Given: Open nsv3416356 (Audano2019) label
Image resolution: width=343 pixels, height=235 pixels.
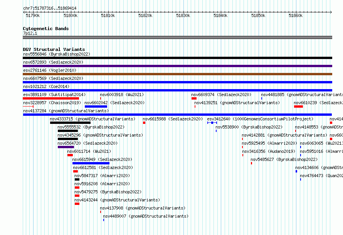Looking at the screenshot, I should [x=269, y=151].
